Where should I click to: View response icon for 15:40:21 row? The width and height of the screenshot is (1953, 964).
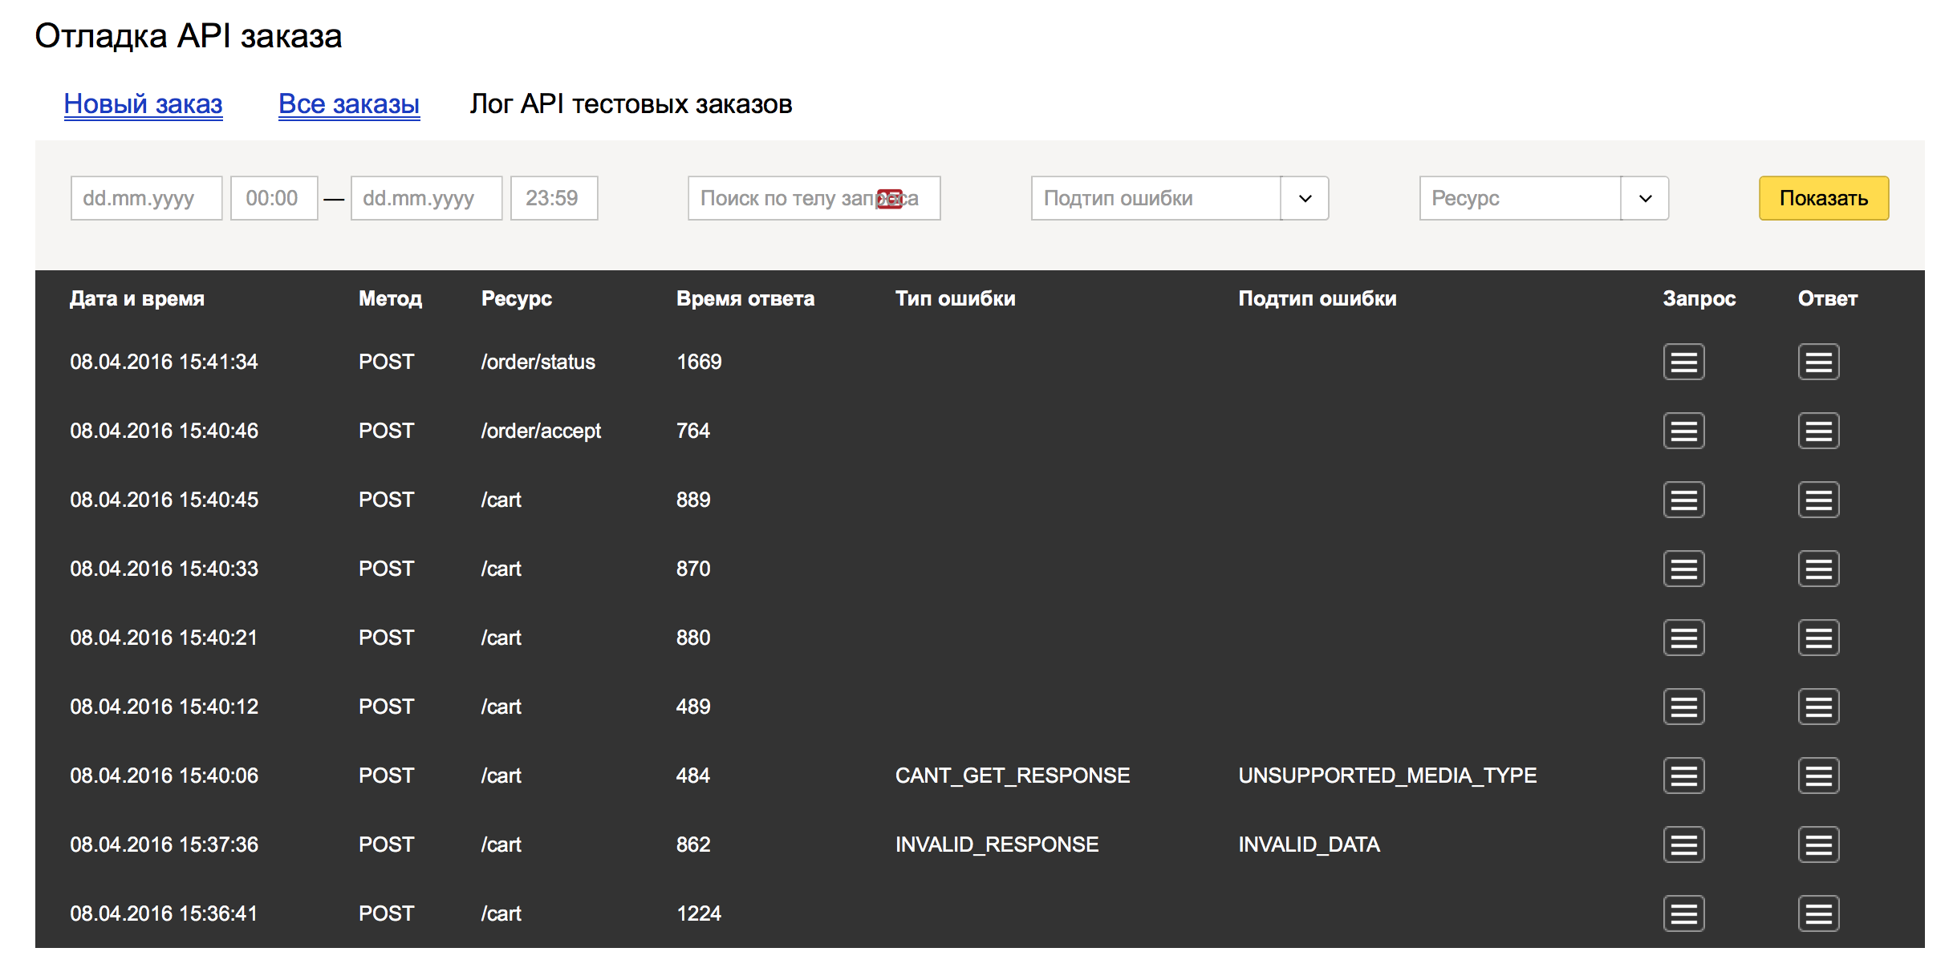point(1818,638)
